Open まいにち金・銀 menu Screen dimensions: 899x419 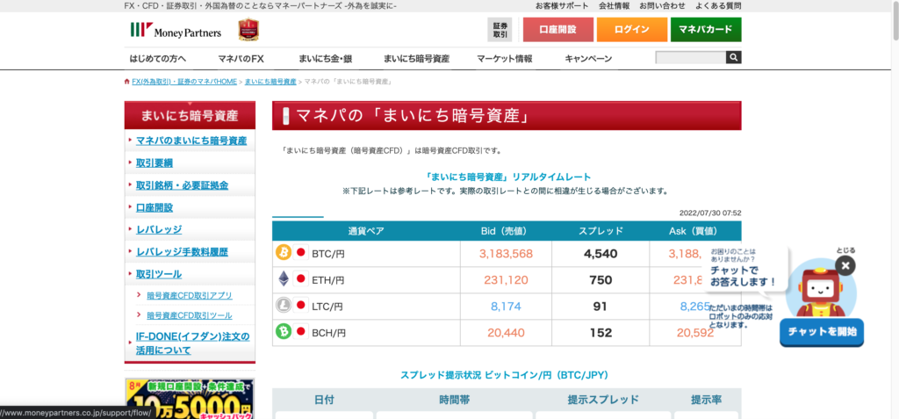click(325, 59)
